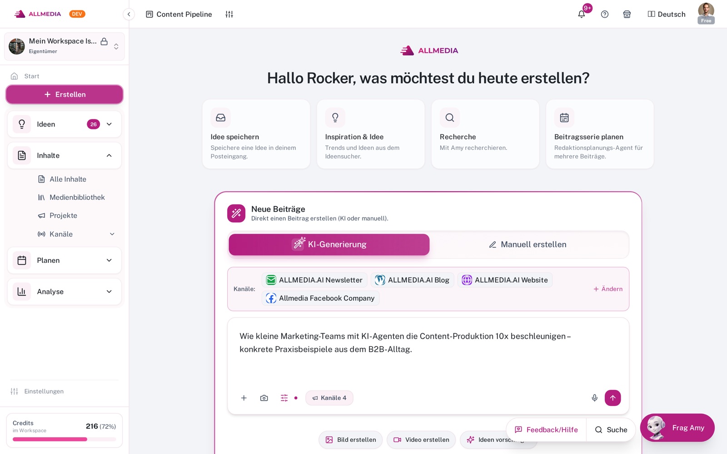Toggle the ALLMEDIA.AI Website channel chip
The height and width of the screenshot is (454, 727).
(505, 280)
